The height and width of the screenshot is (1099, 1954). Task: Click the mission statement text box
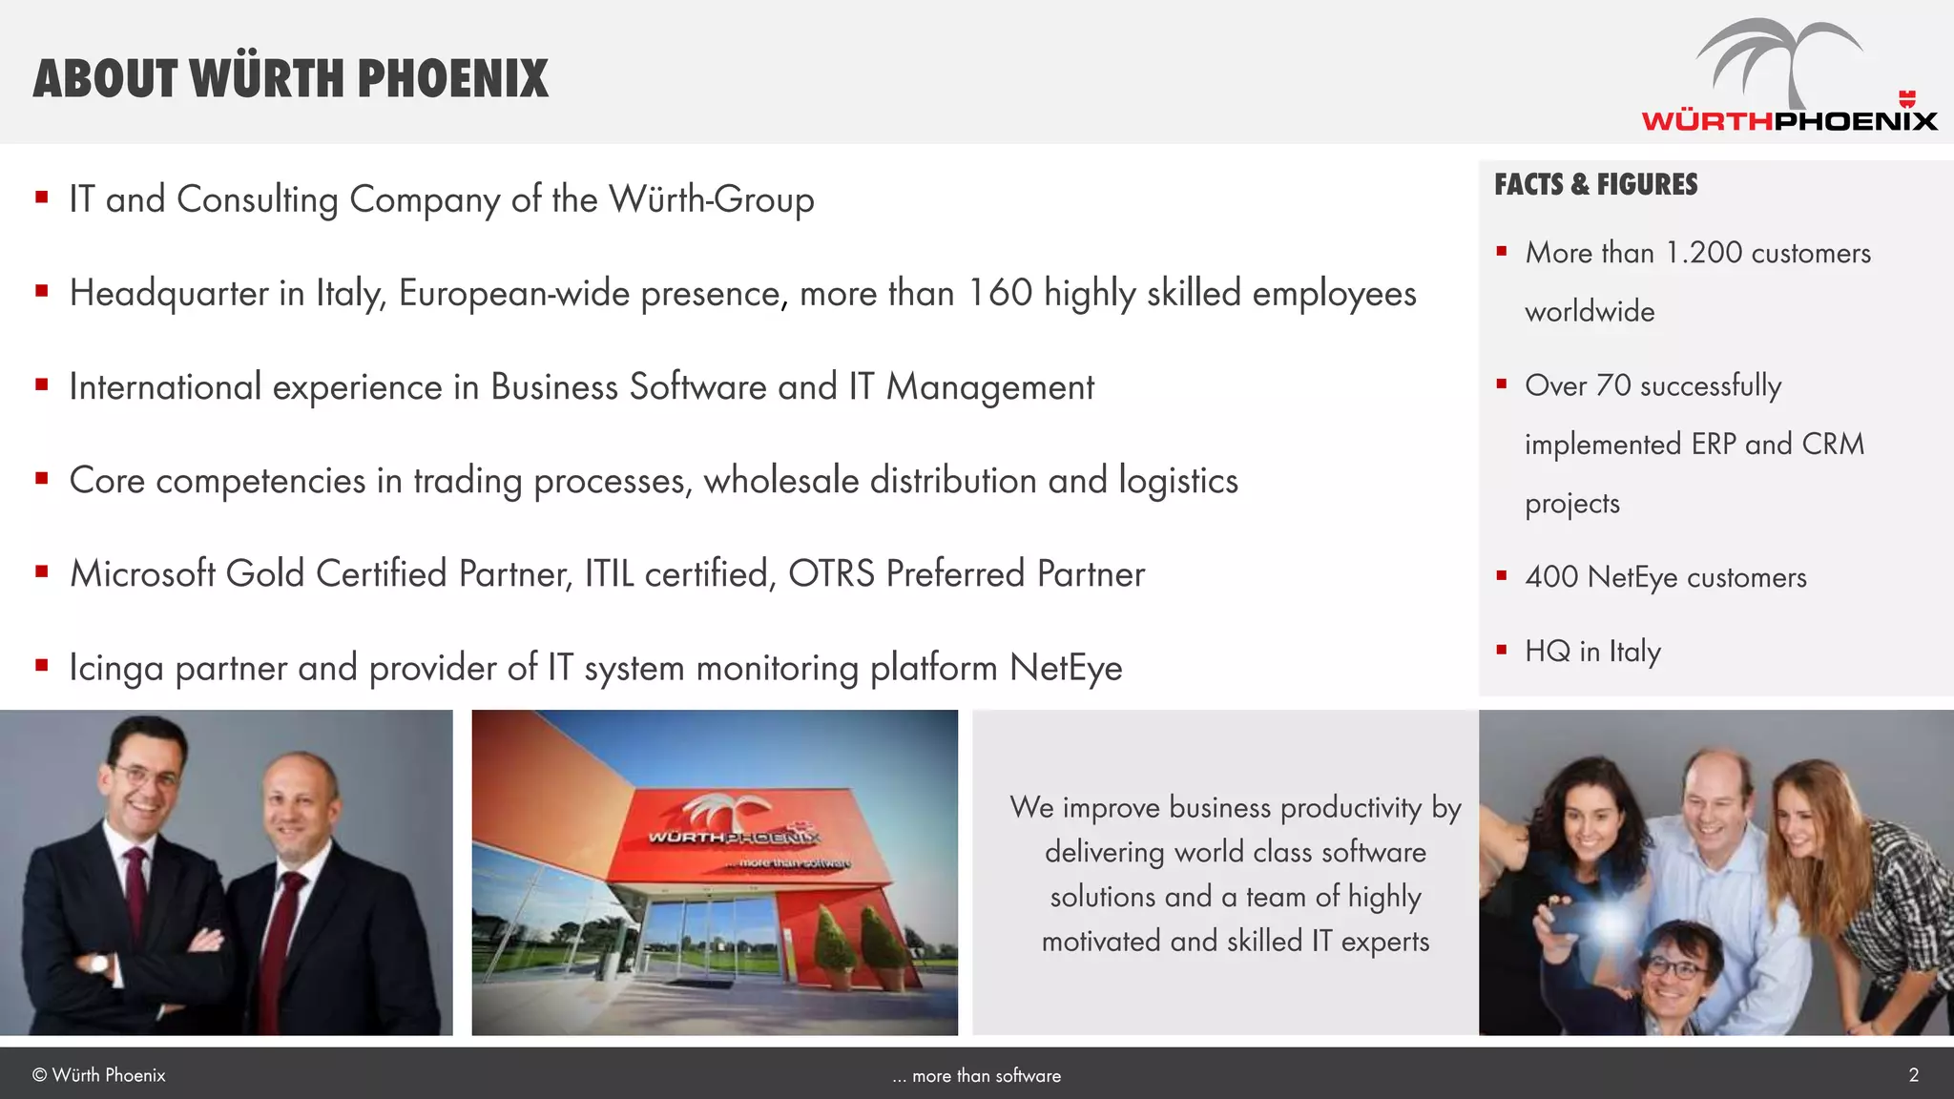(1235, 874)
